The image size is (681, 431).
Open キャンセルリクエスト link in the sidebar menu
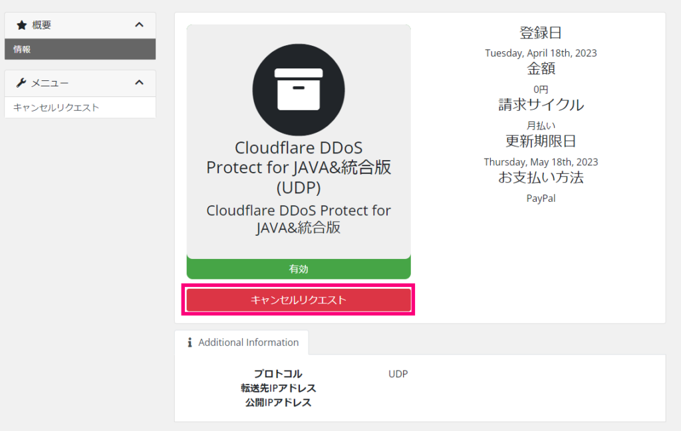click(x=57, y=108)
